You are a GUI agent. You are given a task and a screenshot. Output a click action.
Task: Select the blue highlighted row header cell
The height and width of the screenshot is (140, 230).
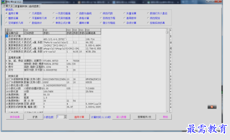click(x=7, y=36)
